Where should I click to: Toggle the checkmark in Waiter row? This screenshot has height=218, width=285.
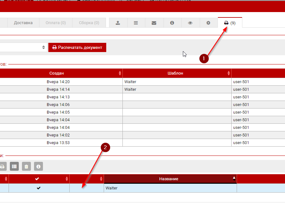[39, 188]
